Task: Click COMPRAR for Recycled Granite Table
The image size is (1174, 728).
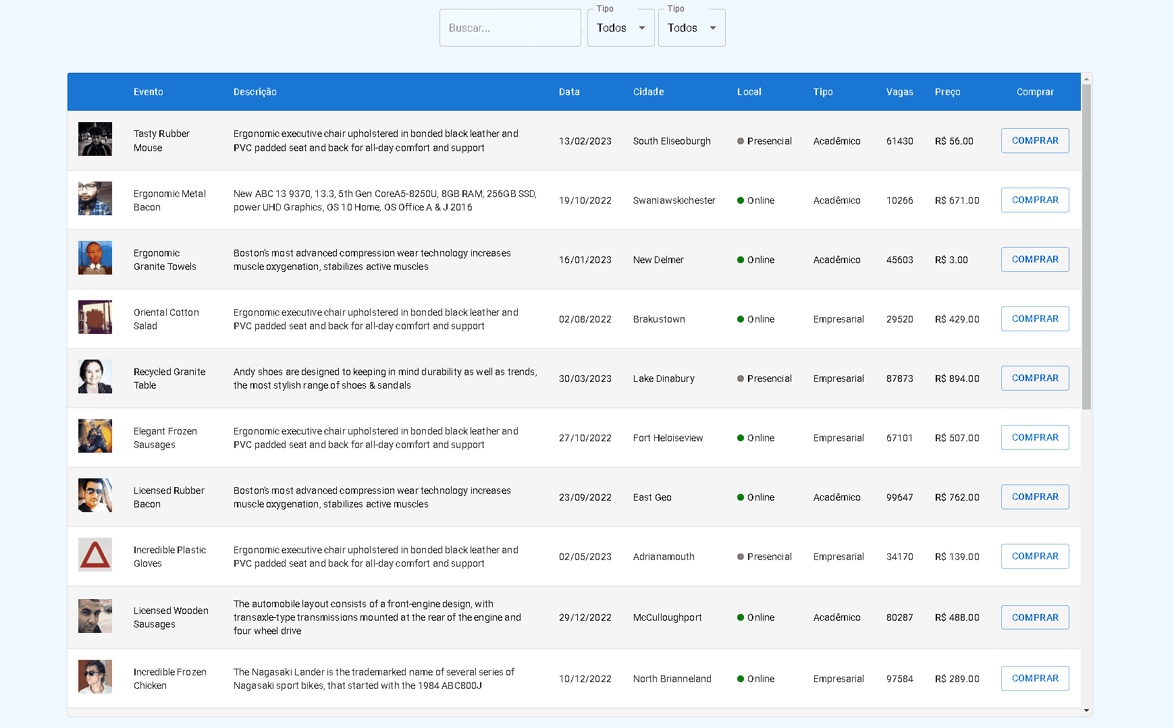Action: tap(1035, 378)
